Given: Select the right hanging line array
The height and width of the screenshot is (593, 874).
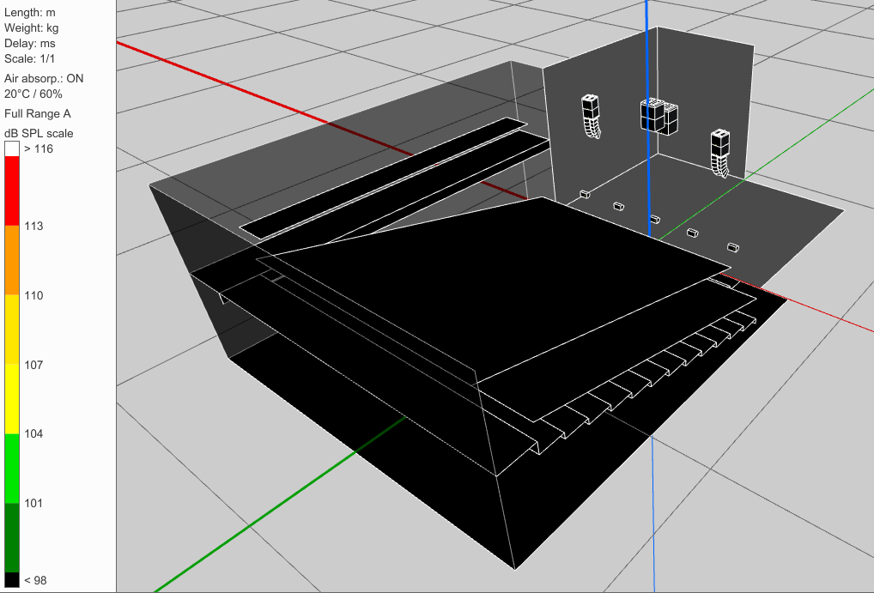Looking at the screenshot, I should tap(720, 151).
